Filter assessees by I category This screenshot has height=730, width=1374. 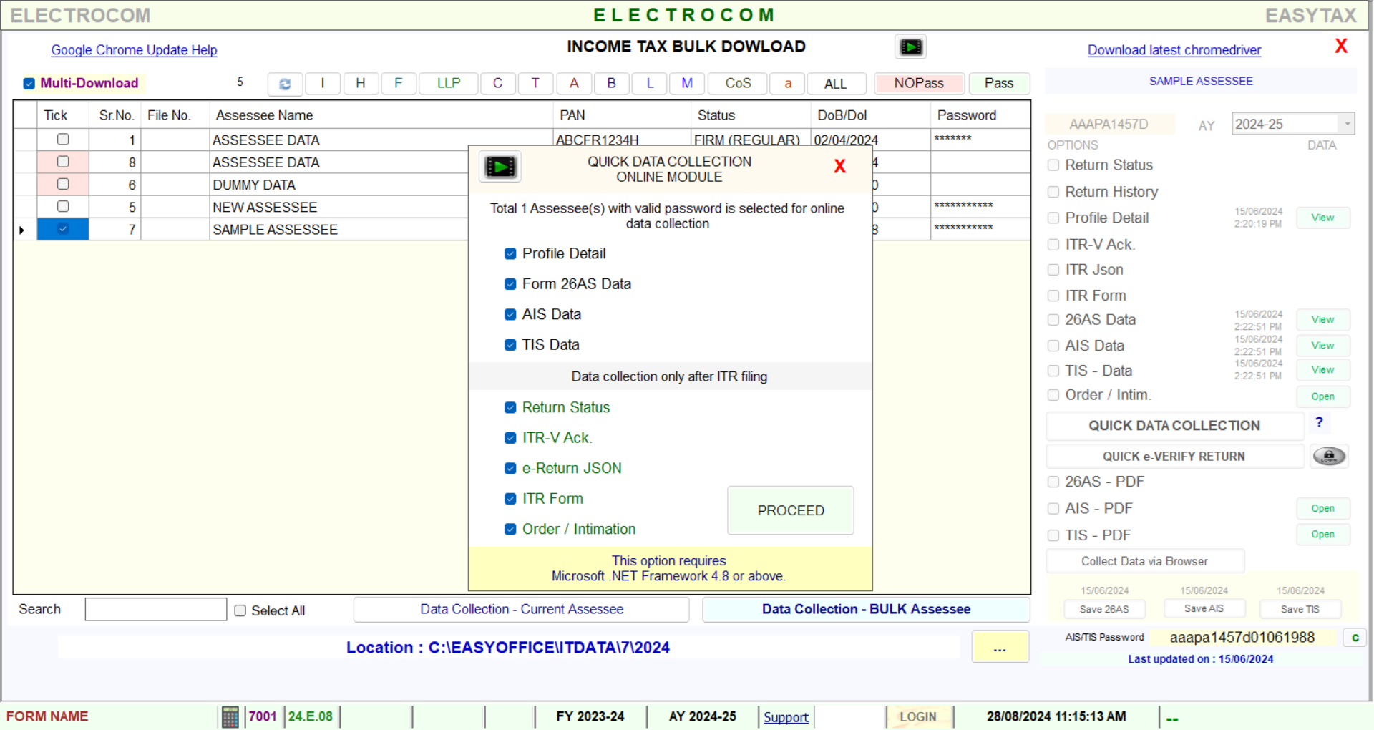(x=323, y=84)
